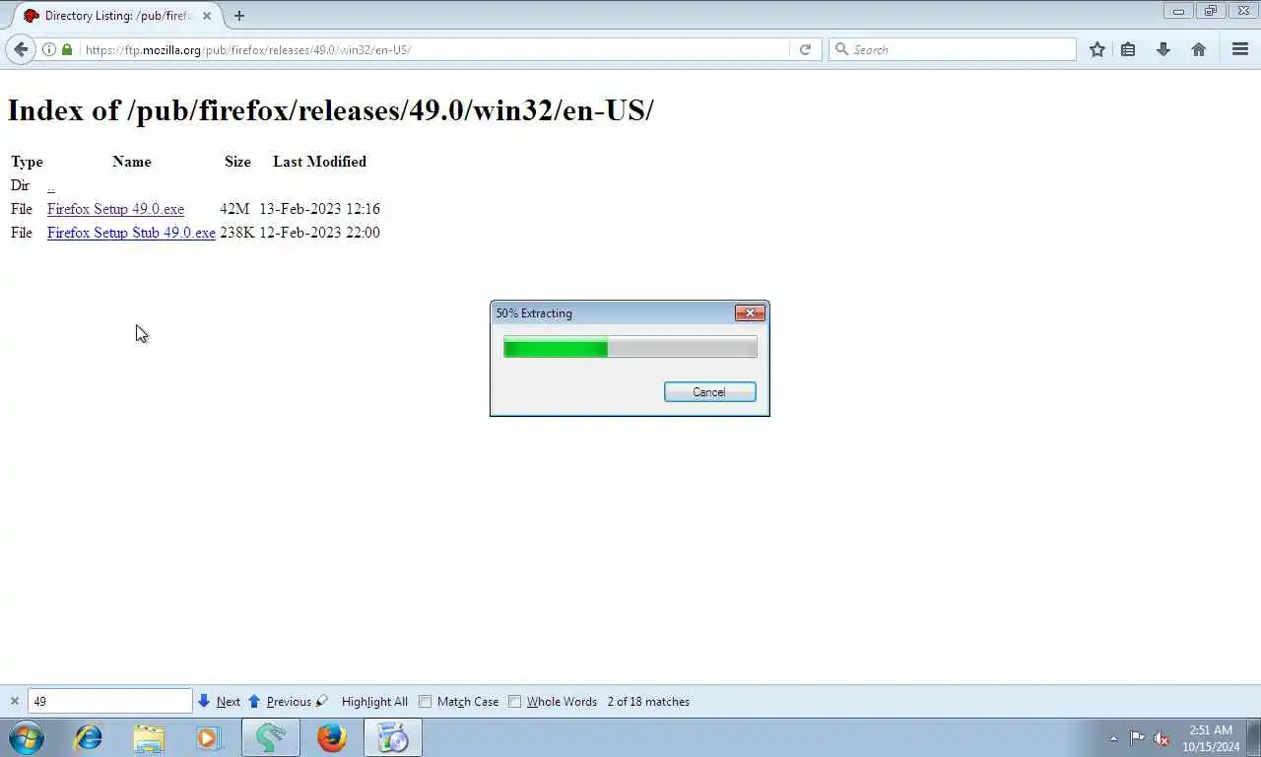The width and height of the screenshot is (1261, 757).
Task: Click the Type column header
Action: point(27,162)
